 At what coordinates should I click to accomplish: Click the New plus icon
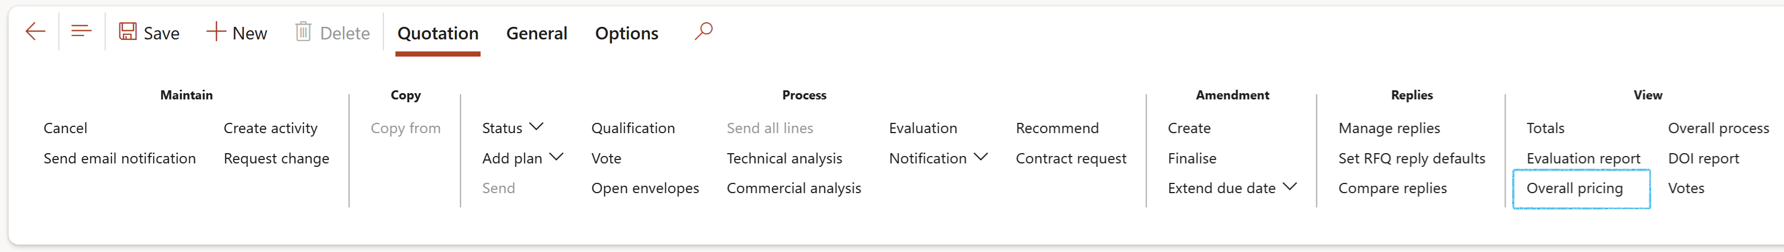tap(216, 32)
